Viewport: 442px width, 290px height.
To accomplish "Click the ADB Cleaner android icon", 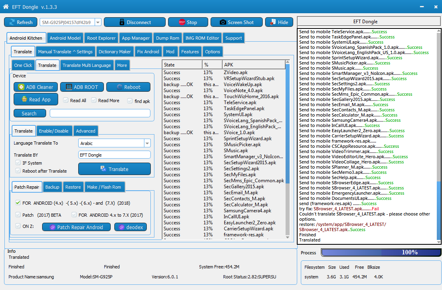I will point(21,87).
